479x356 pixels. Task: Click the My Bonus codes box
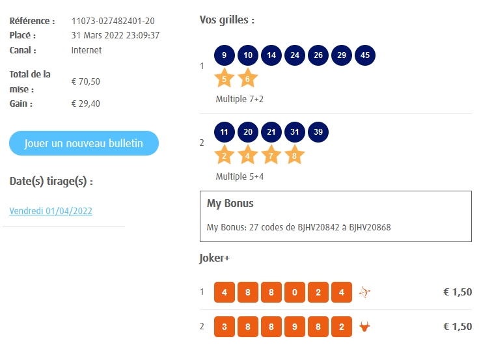[335, 216]
